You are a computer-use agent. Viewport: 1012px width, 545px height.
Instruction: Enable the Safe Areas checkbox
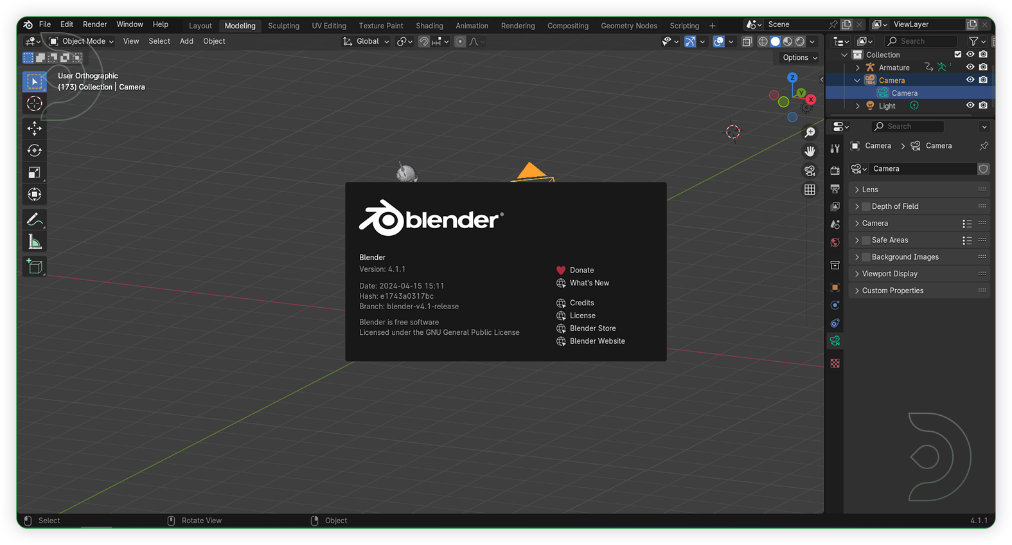point(866,240)
